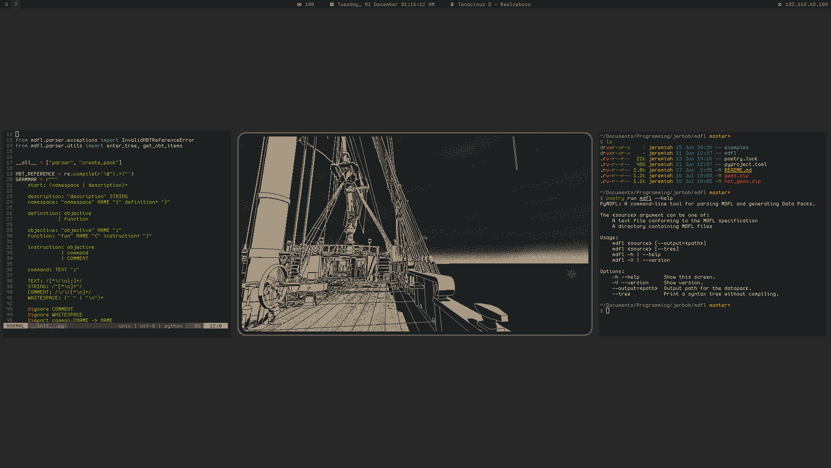This screenshot has height=468, width=831.
Task: Click the GRAMMAR variable on line 20
Action: [26, 179]
